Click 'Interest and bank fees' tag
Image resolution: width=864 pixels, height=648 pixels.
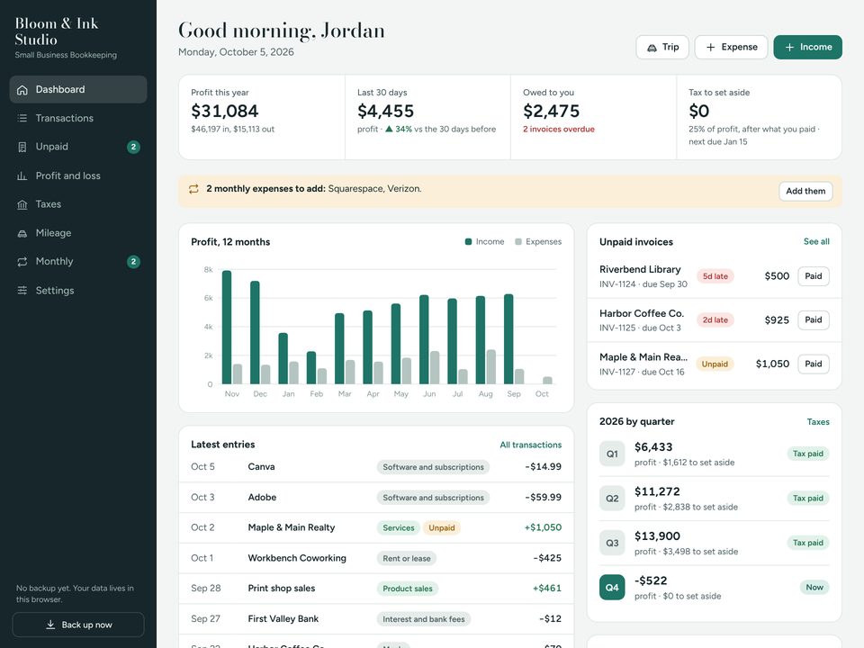point(424,619)
